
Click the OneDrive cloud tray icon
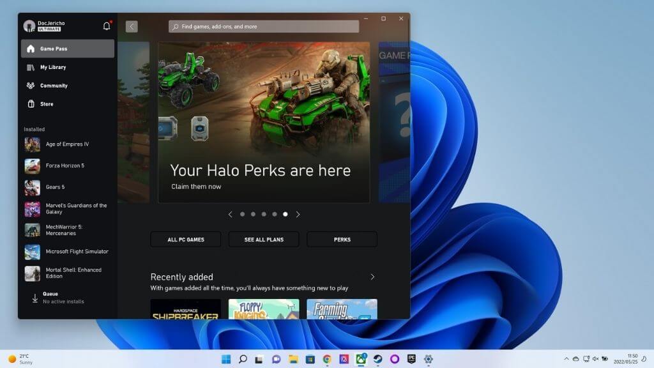click(x=575, y=359)
